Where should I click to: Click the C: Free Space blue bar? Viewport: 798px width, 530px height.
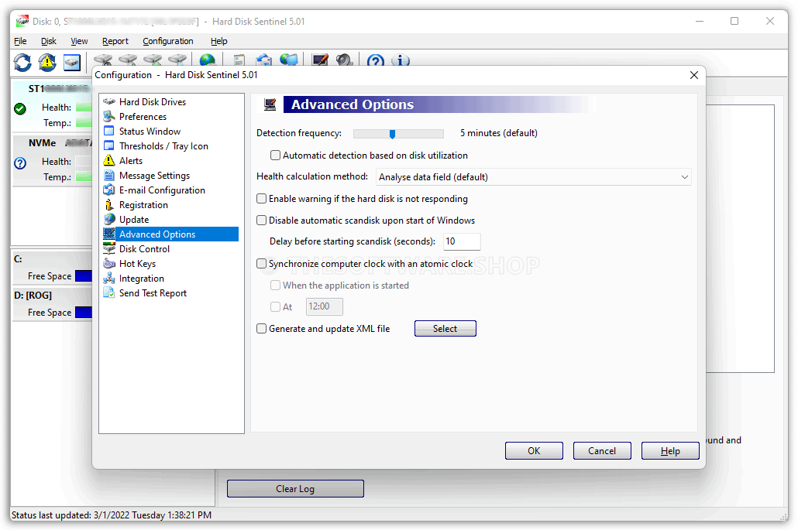coord(84,276)
